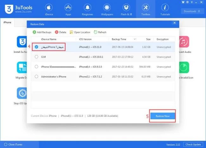
Task: Select the iPhone SE backup radio button
Action: point(36,67)
